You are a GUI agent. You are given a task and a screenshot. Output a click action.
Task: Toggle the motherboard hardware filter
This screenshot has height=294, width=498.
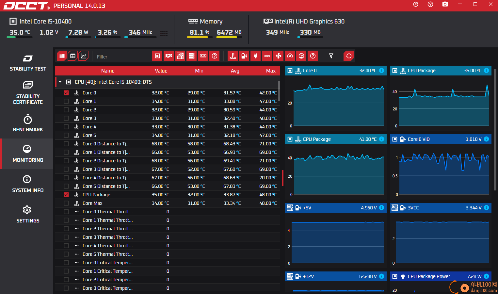[x=180, y=56]
